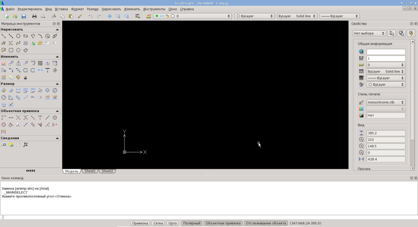The width and height of the screenshot is (418, 227).
Task: Open the Инструменты menu
Action: tap(154, 9)
